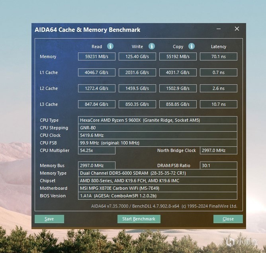Click Memory Bus value 2997.0 MHz

tap(97, 165)
